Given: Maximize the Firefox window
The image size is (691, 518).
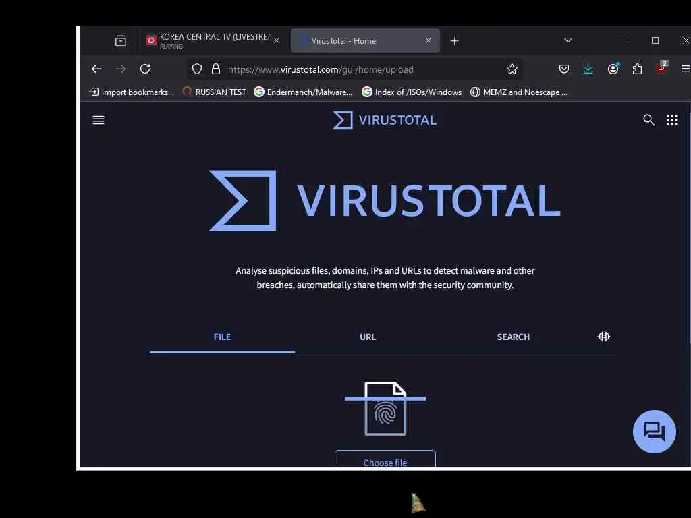Looking at the screenshot, I should (x=655, y=40).
